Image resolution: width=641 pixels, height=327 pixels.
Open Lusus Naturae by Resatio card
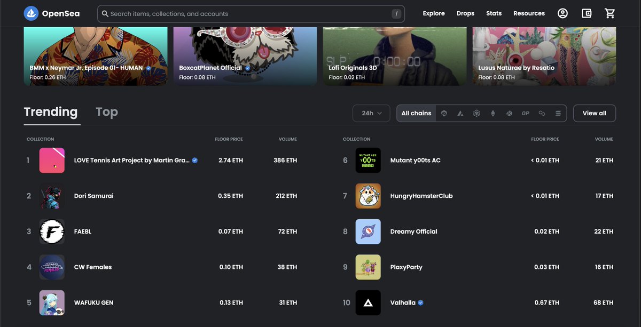click(x=544, y=56)
